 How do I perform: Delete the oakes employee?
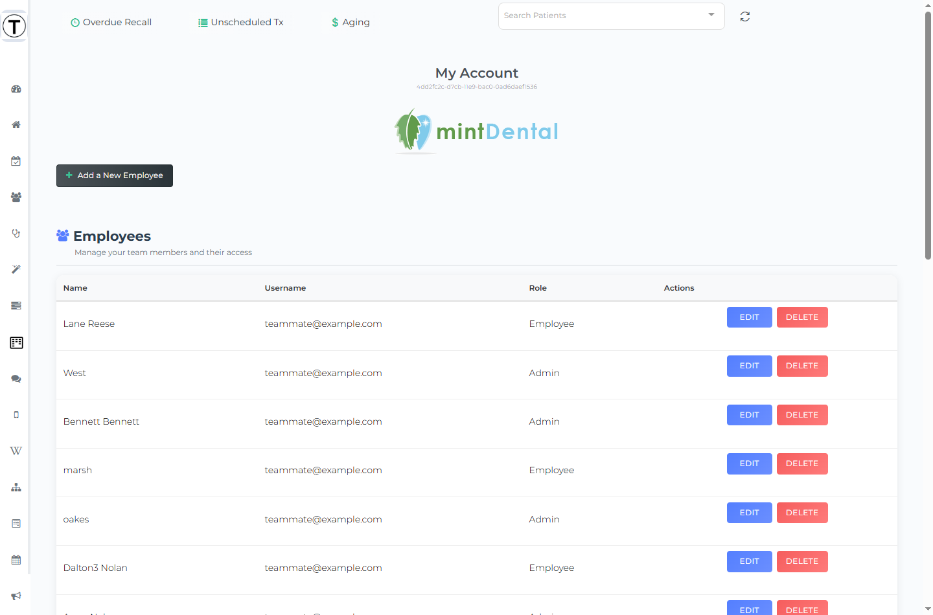coord(802,513)
